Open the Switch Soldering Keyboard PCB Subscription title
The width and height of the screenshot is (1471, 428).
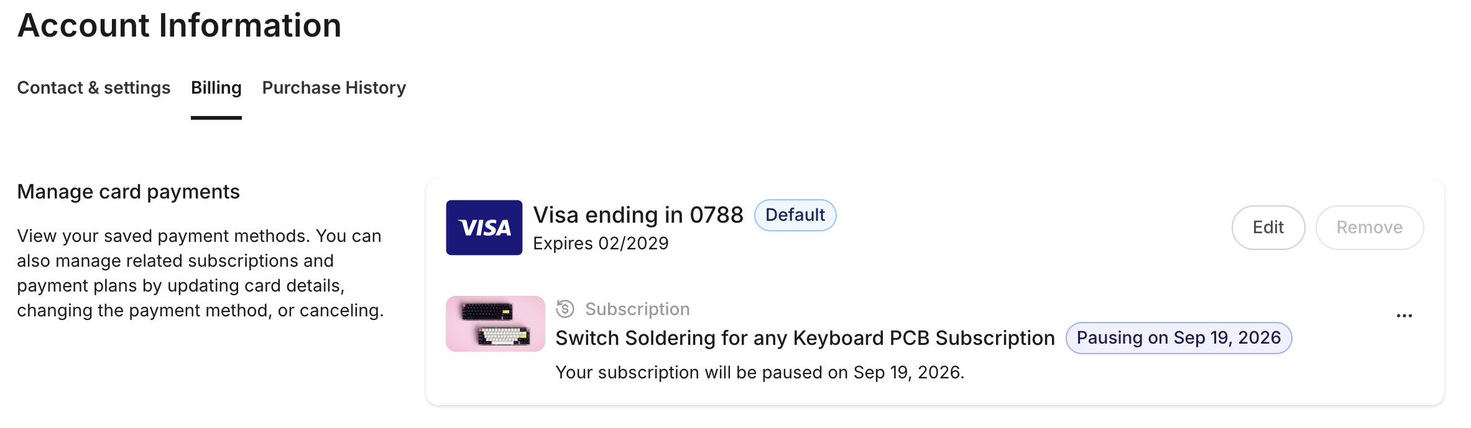point(805,338)
